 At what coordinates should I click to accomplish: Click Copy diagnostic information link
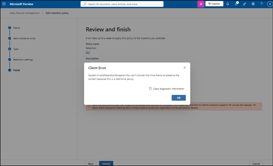169,89
